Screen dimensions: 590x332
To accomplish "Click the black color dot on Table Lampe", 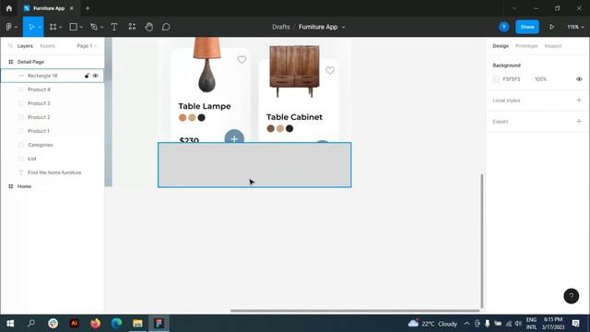I will (x=201, y=117).
